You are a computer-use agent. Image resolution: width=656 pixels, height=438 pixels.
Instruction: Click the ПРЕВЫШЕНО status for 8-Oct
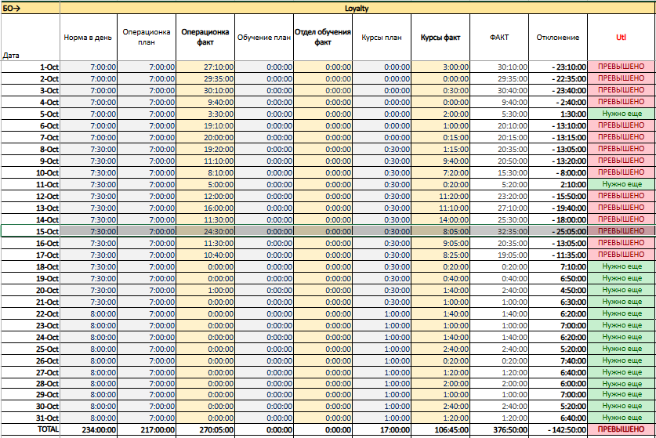pyautogui.click(x=622, y=149)
